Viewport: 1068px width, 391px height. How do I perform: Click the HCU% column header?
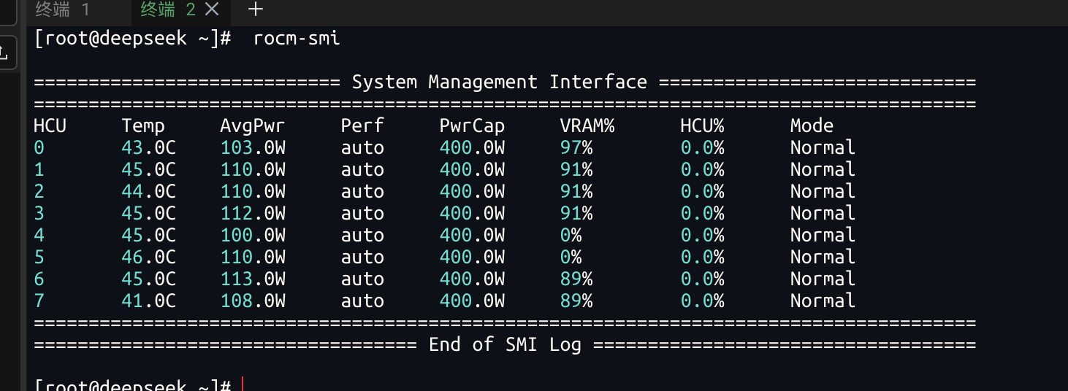[x=702, y=125]
